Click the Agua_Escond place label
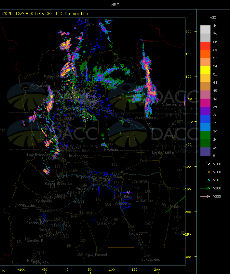The width and height of the screenshot is (230, 274). pyautogui.click(x=96, y=255)
